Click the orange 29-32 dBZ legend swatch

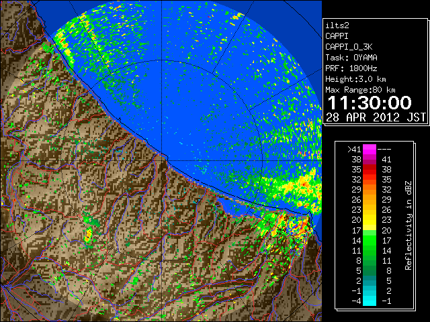(370, 189)
